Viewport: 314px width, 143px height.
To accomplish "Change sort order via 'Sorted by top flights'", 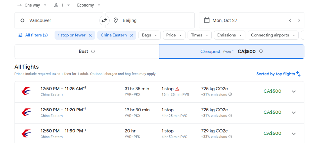I will (278, 74).
